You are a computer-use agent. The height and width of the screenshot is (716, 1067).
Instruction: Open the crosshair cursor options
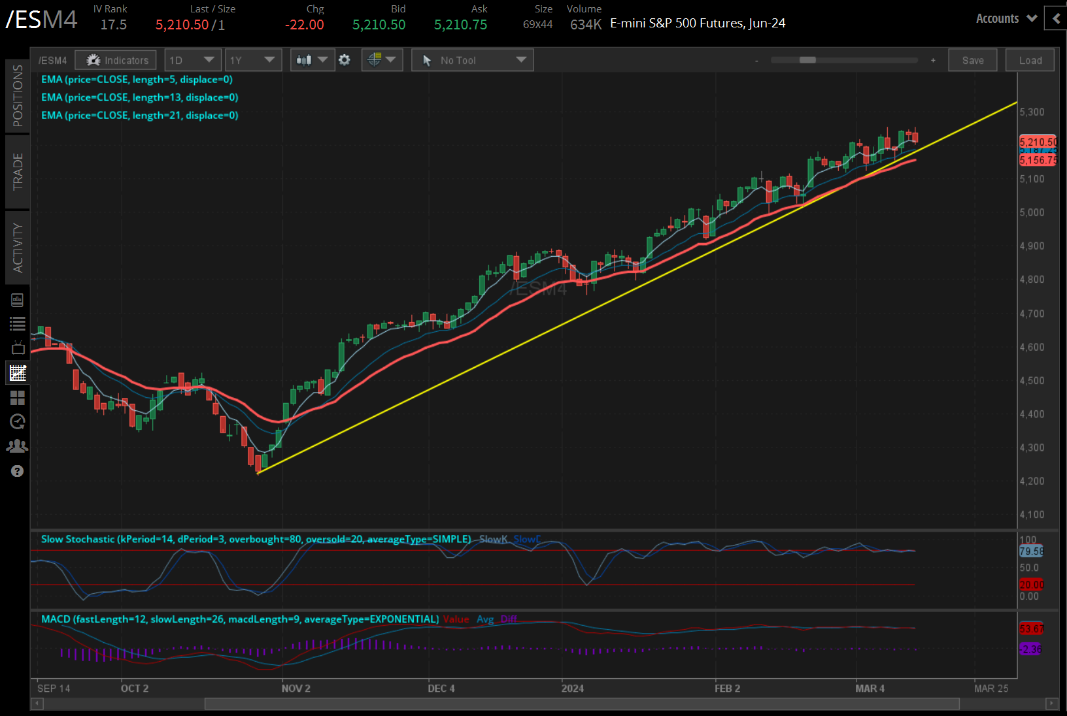pos(382,60)
